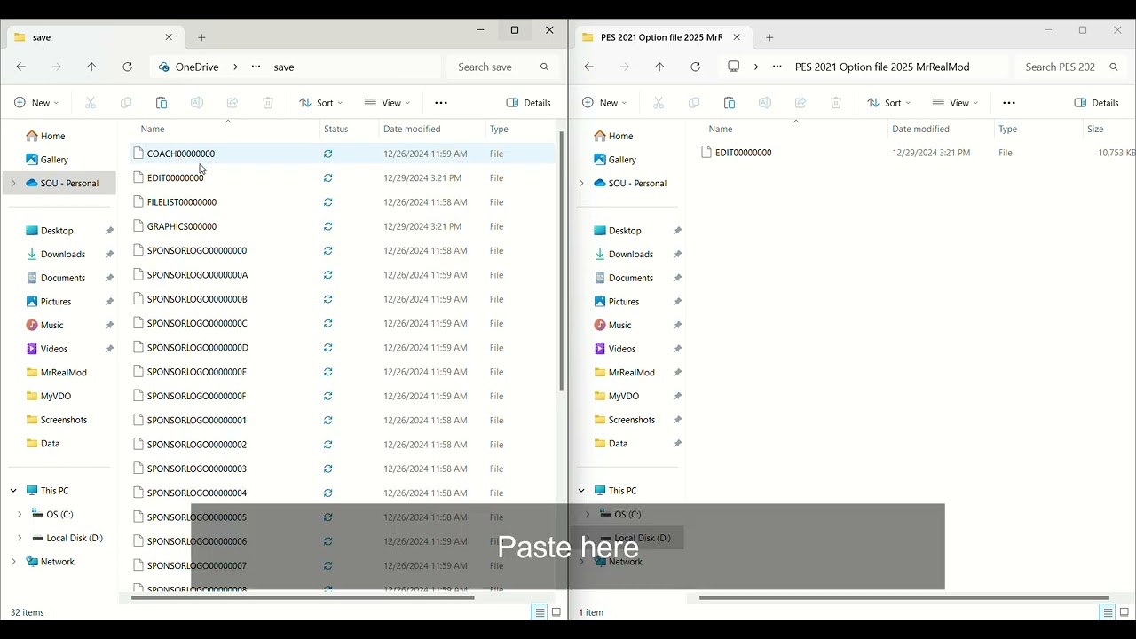Open Gallery in save window sidebar
The width and height of the screenshot is (1136, 639).
(x=54, y=160)
